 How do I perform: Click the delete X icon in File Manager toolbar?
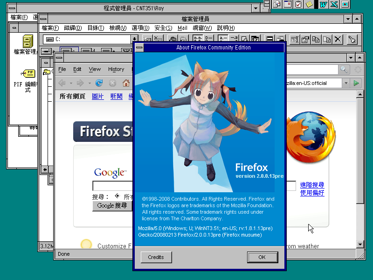338,40
